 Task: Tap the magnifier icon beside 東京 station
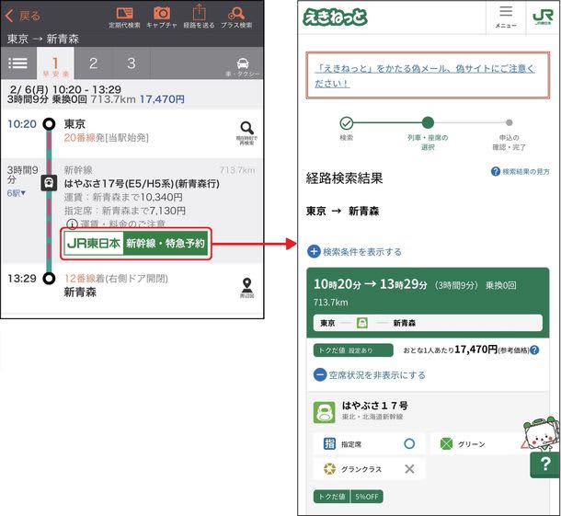coord(246,132)
